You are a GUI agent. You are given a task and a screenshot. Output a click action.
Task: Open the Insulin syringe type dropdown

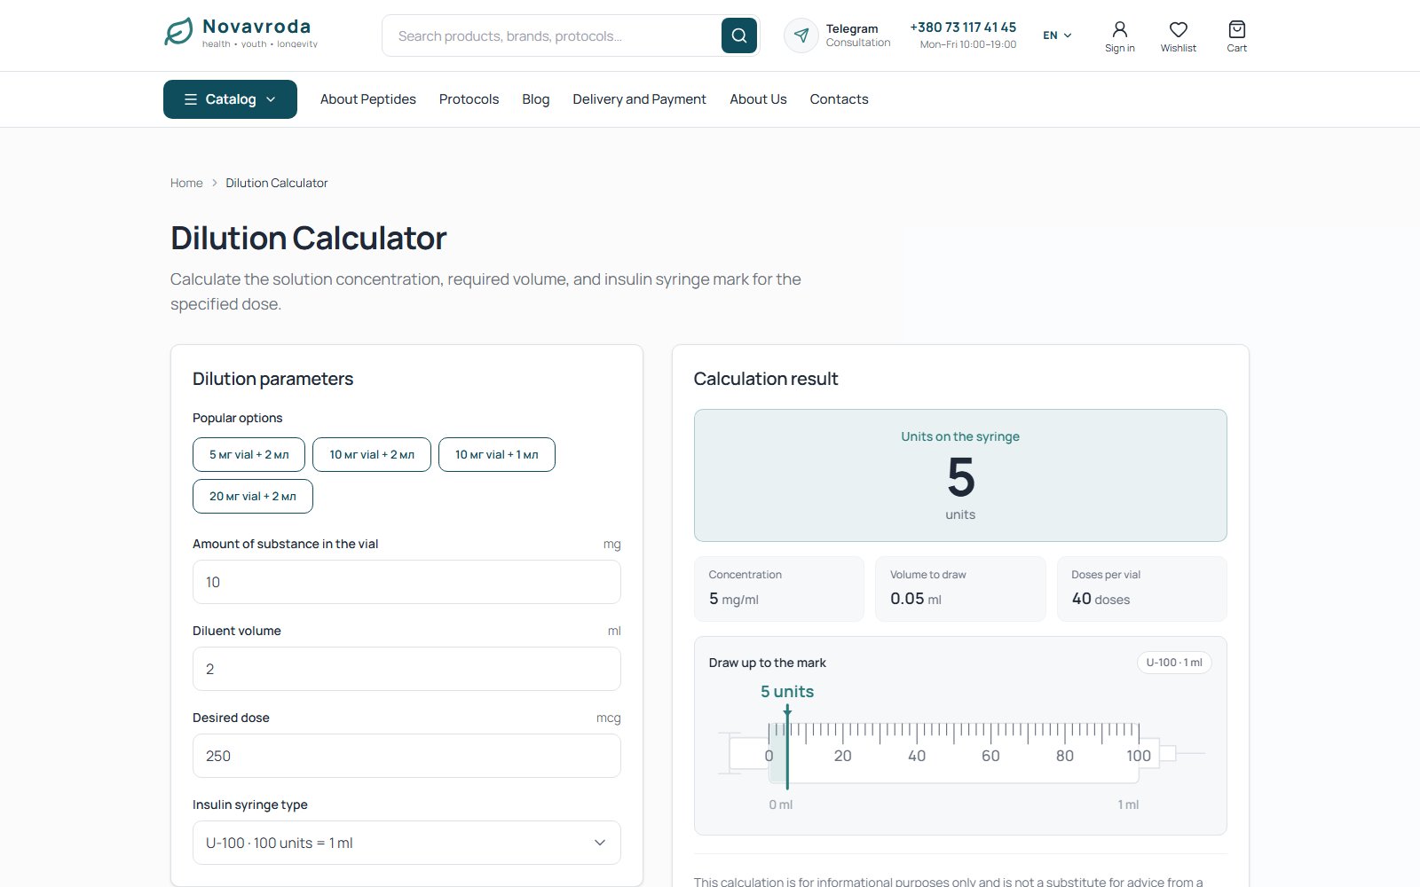(406, 843)
